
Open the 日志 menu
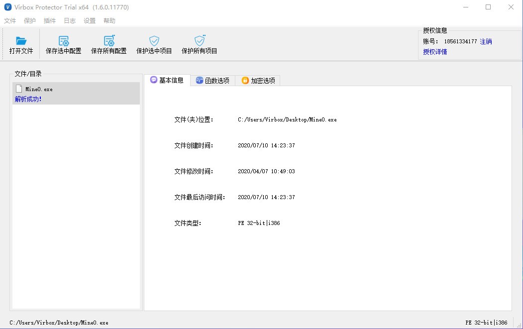[69, 20]
